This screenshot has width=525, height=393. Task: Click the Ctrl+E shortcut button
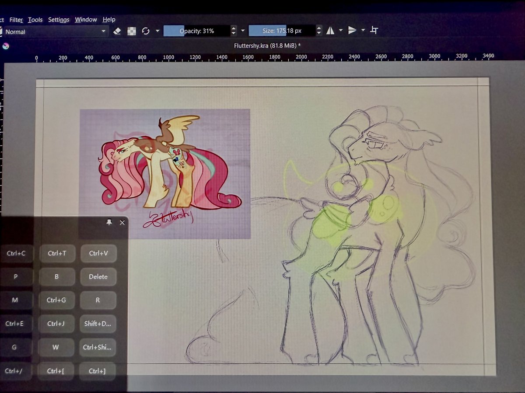[x=15, y=324]
